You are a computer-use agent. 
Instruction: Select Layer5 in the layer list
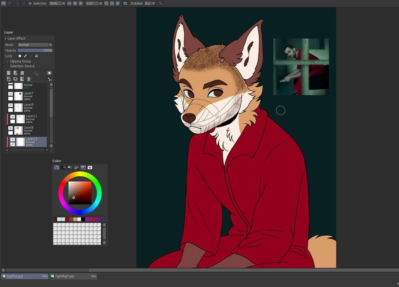pos(27,107)
